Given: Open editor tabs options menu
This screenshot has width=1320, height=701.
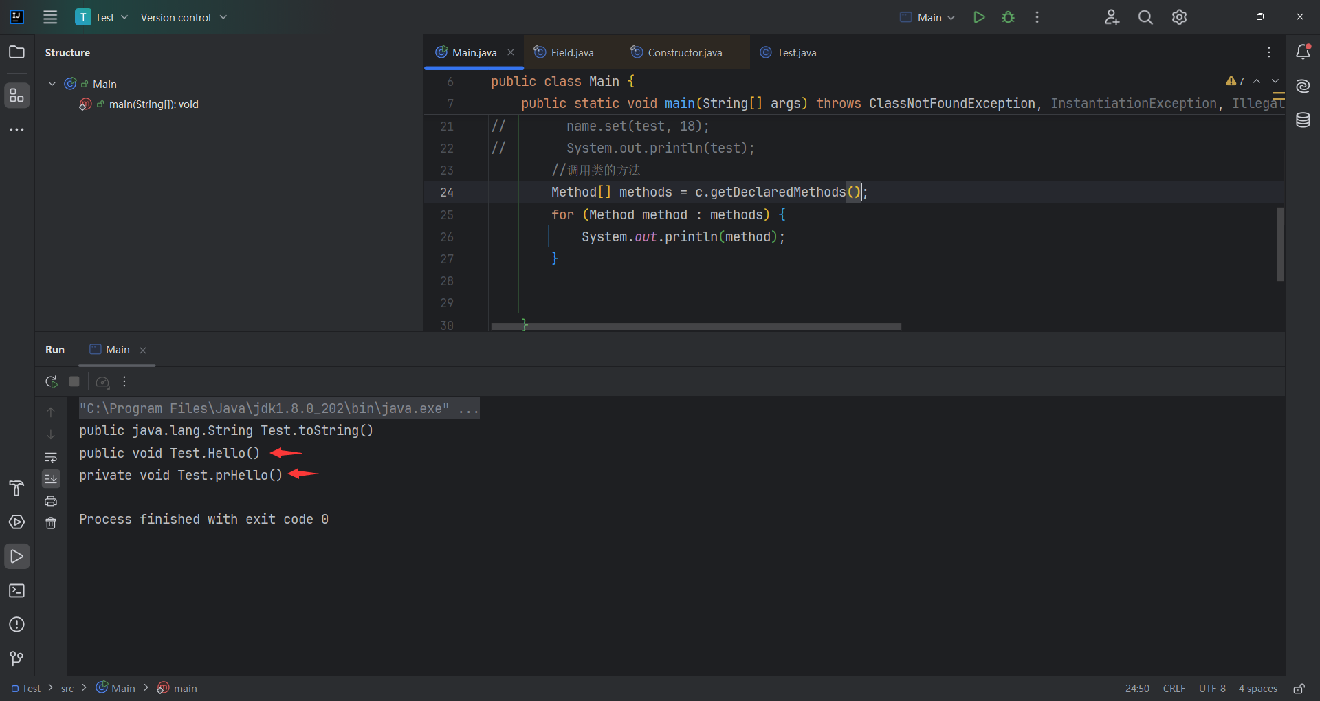Looking at the screenshot, I should [1269, 52].
